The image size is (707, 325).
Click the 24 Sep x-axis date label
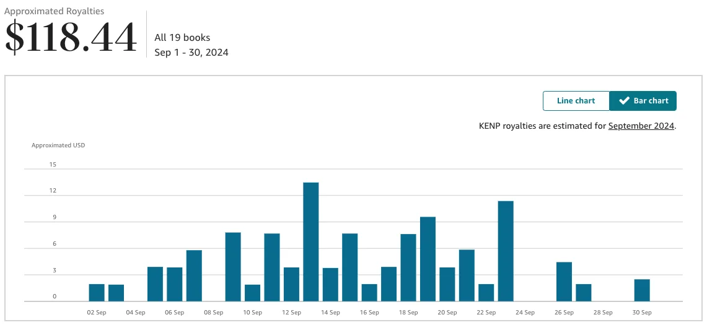click(525, 313)
